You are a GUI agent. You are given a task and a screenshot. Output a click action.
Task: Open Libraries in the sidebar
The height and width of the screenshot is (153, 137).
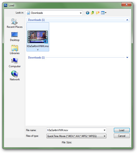pos(15,50)
